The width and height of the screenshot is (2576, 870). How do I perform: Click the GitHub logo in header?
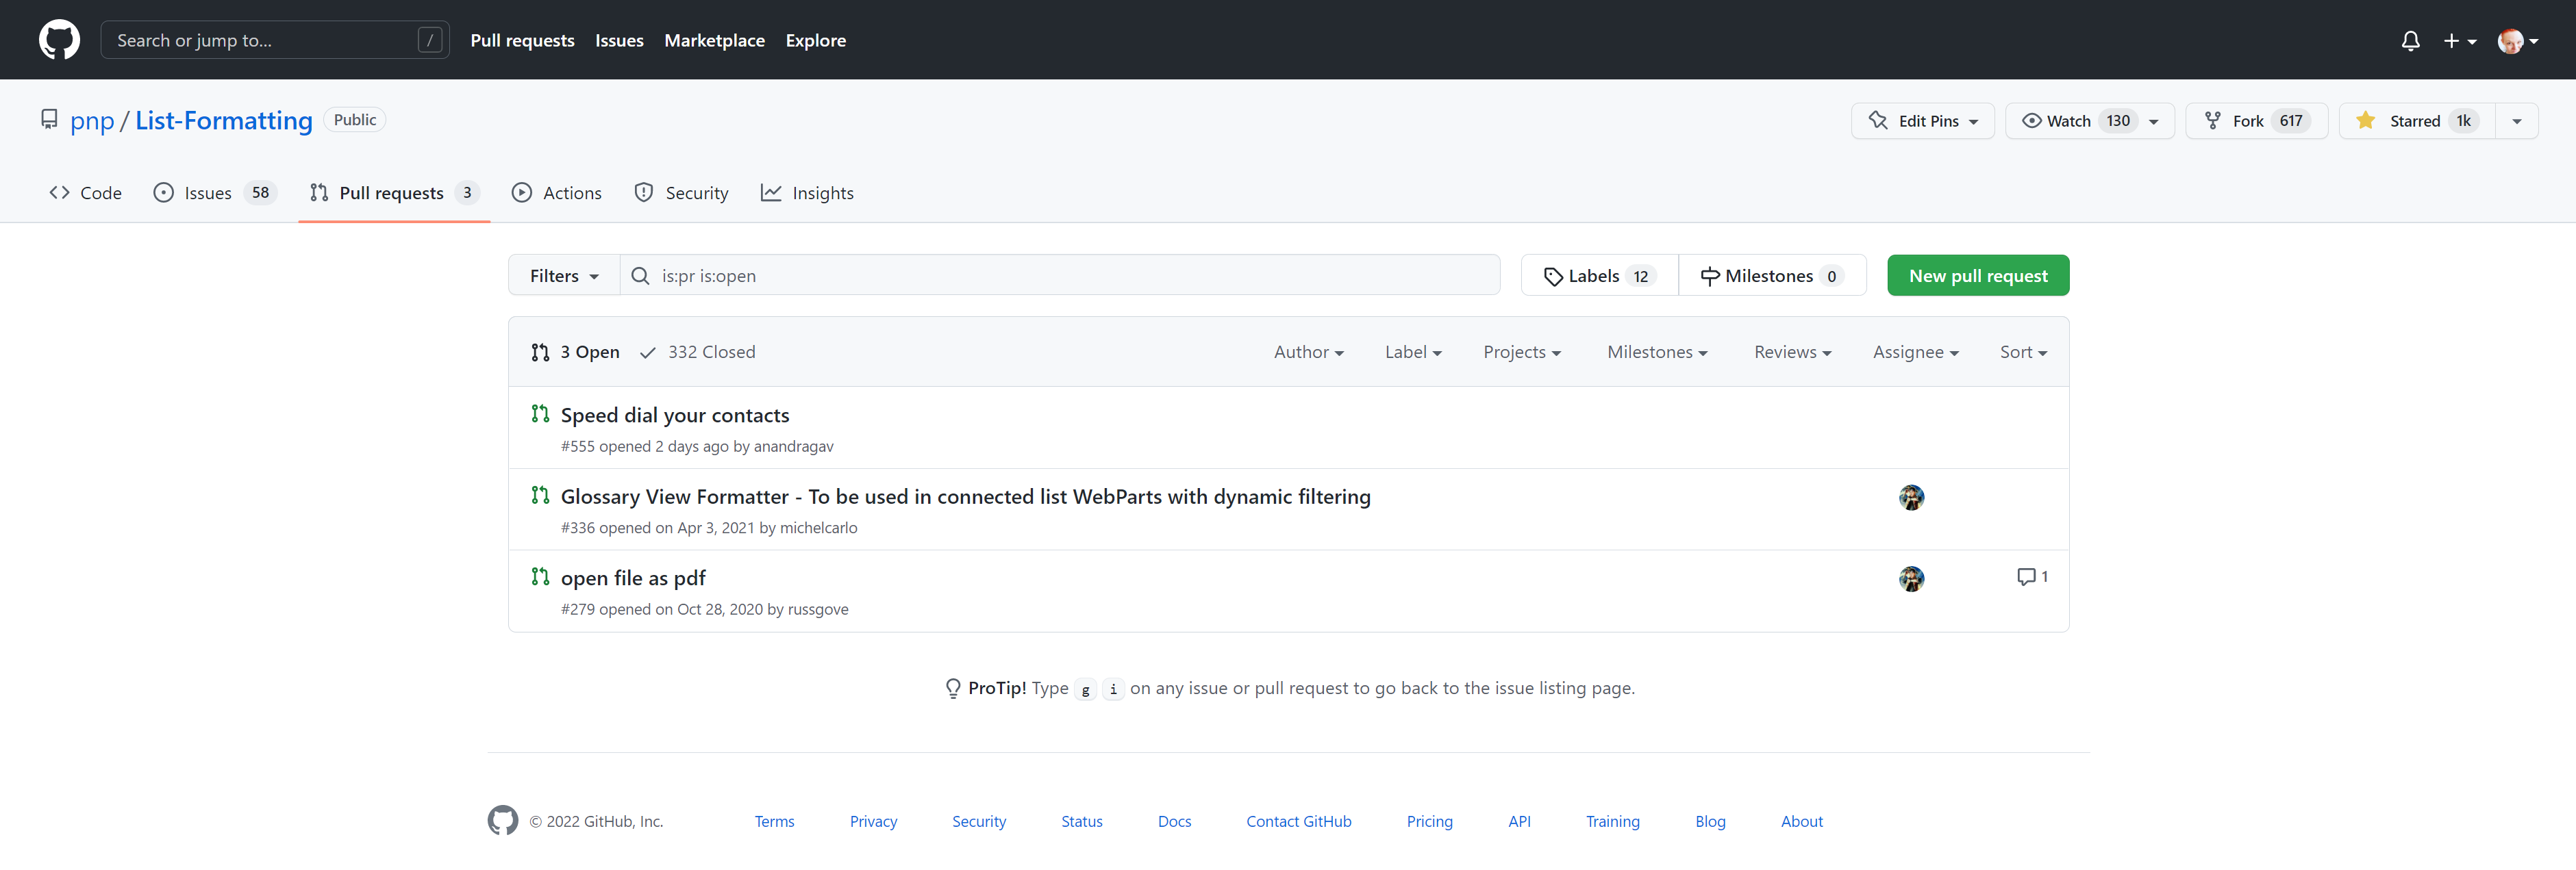[59, 40]
